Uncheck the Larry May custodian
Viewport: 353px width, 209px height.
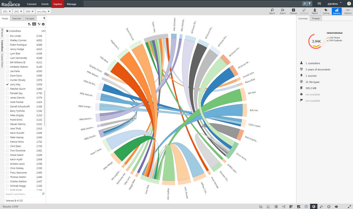[7, 84]
